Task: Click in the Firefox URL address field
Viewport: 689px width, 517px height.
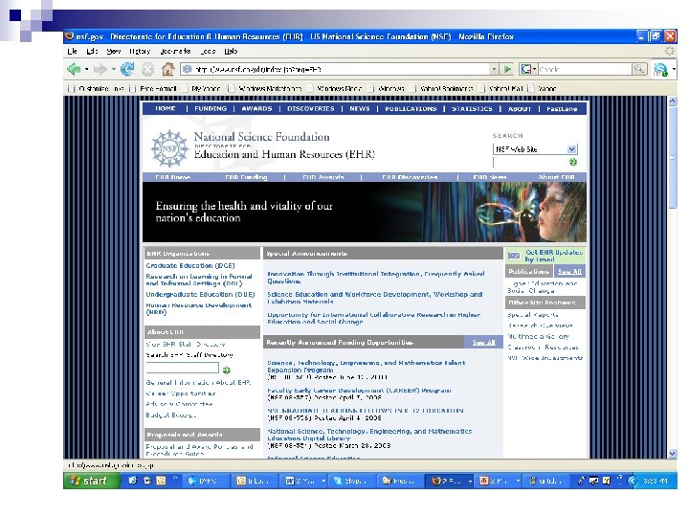Action: pyautogui.click(x=341, y=69)
